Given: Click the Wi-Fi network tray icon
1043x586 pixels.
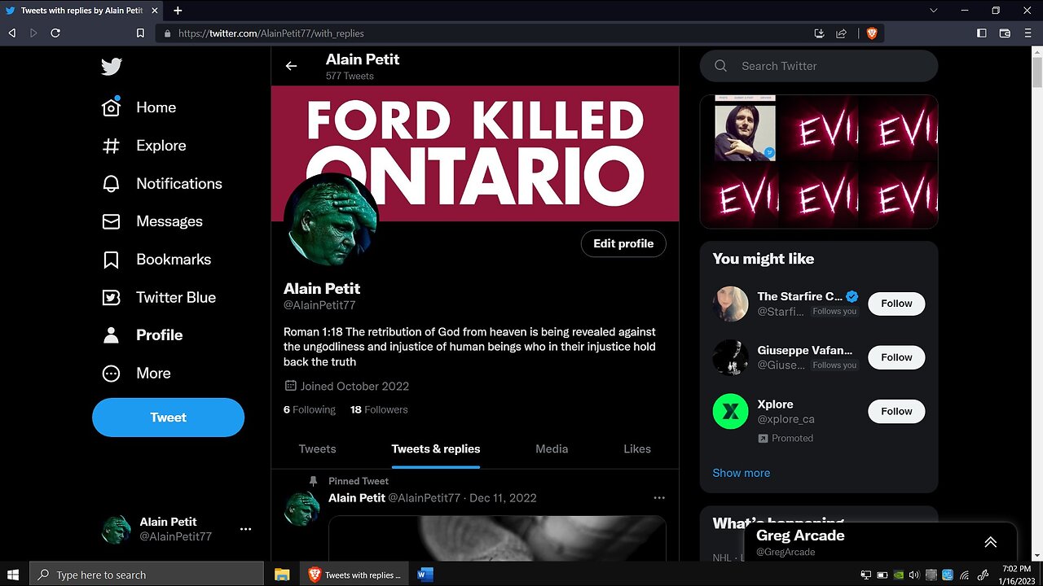Looking at the screenshot, I should tap(963, 575).
